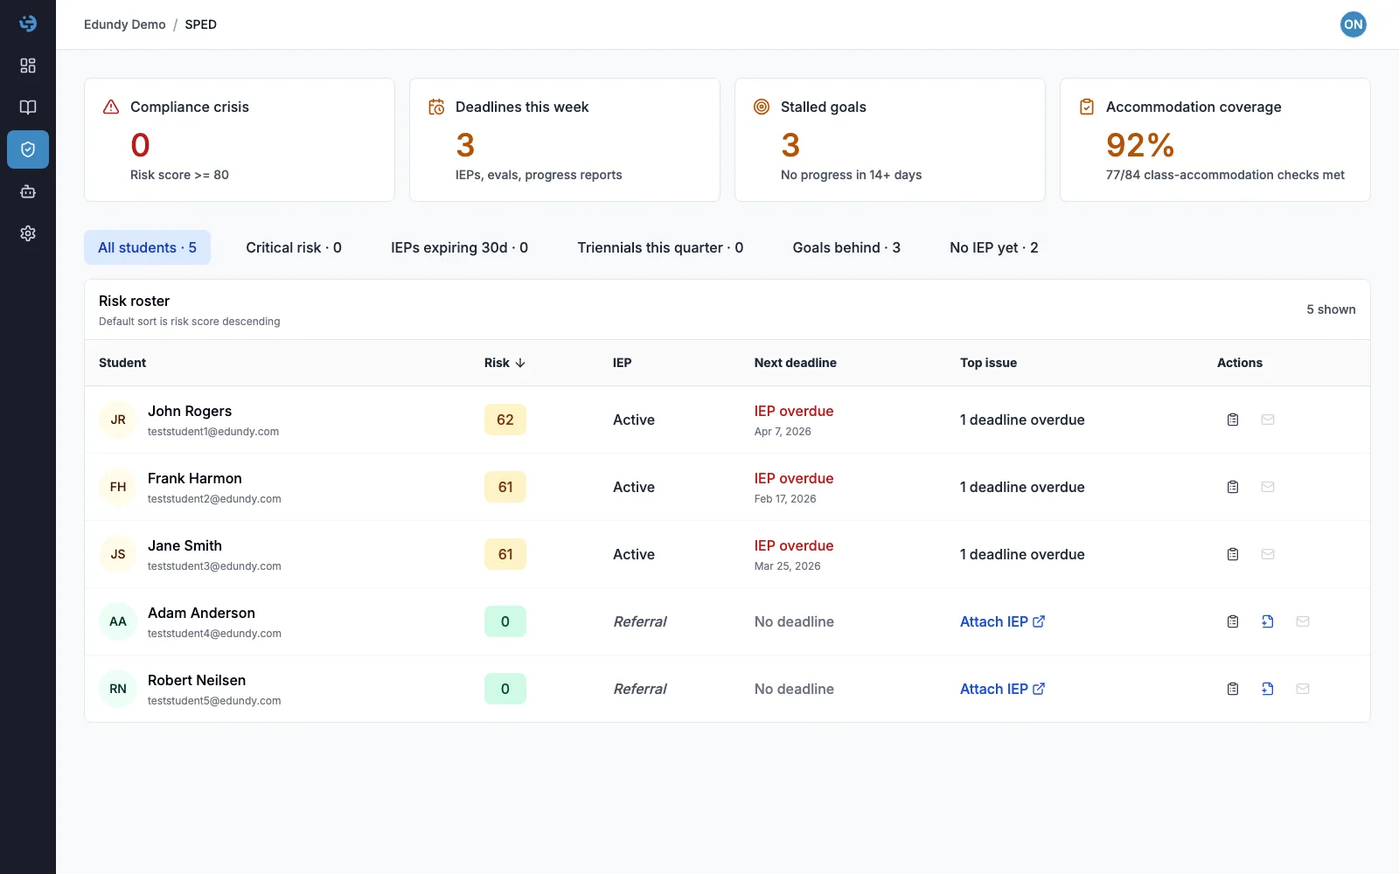Click Referral status in Robert Neilsen row
The width and height of the screenshot is (1399, 874).
(640, 689)
